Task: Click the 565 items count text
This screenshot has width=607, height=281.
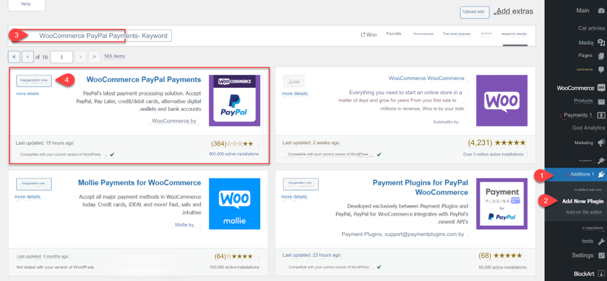Action: pos(114,56)
